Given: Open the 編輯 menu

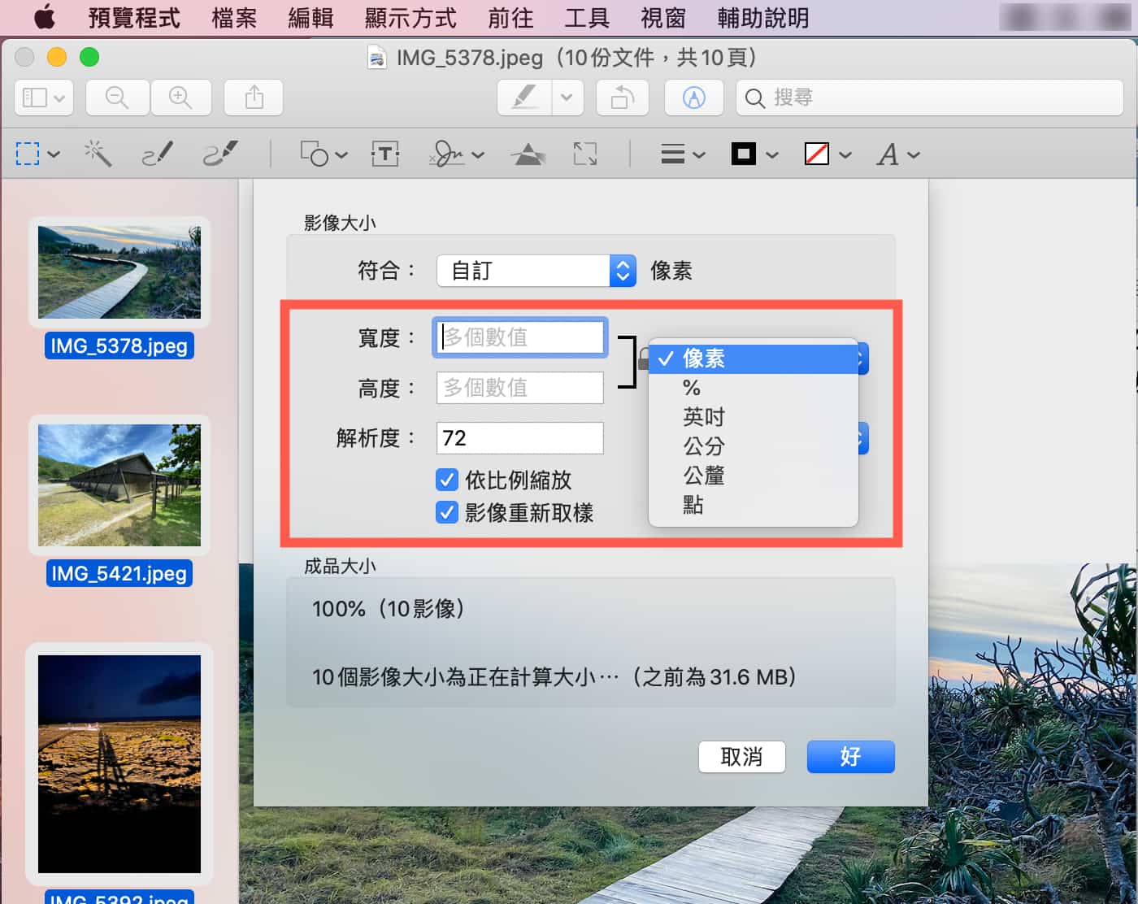Looking at the screenshot, I should click(311, 17).
